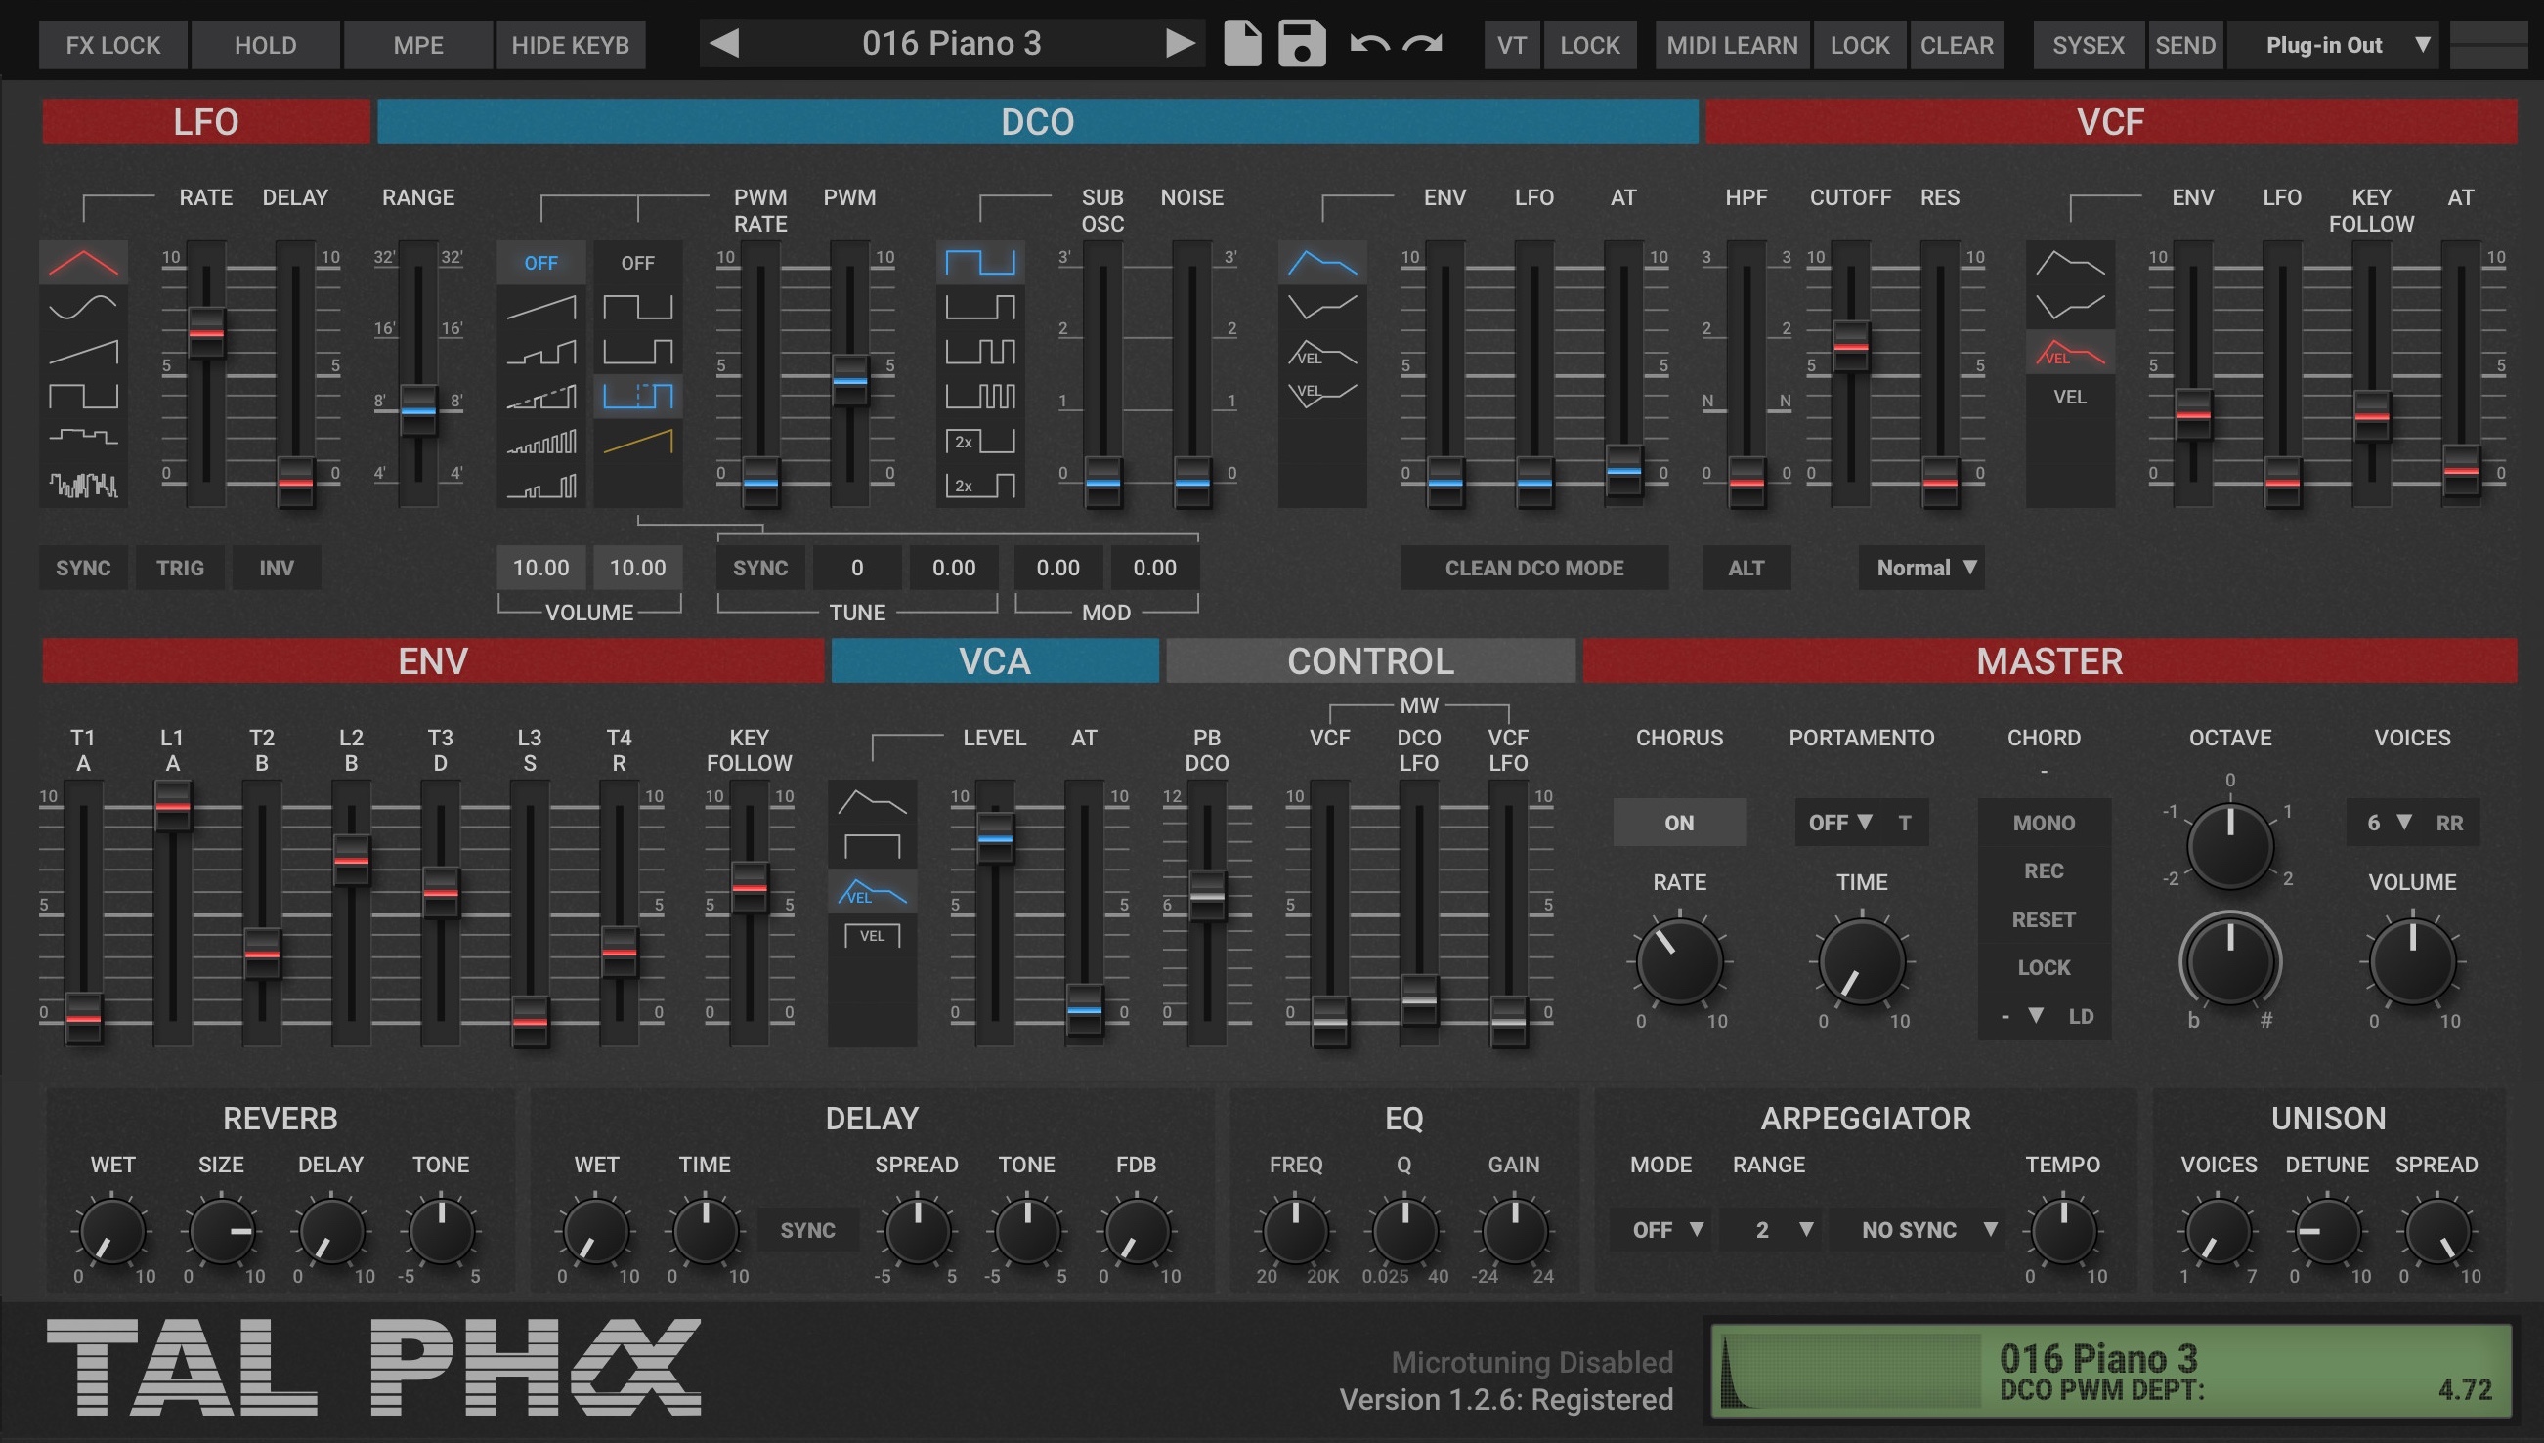Enable LFO SYNC toggle

pos(83,568)
